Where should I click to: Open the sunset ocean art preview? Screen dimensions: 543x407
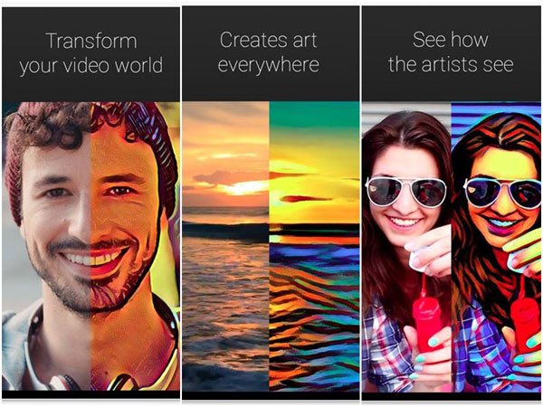(271, 246)
